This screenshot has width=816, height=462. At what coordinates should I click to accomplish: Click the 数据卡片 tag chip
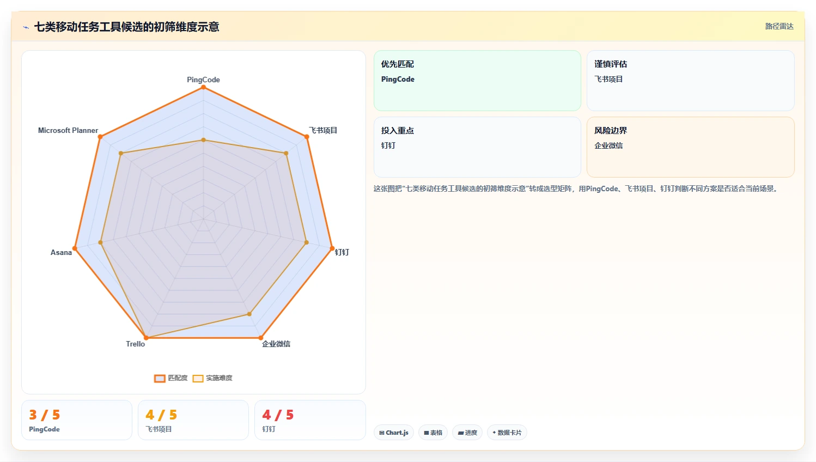[507, 433]
